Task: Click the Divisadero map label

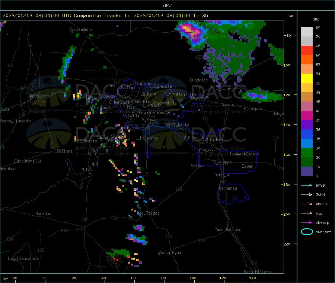Action: [80, 29]
